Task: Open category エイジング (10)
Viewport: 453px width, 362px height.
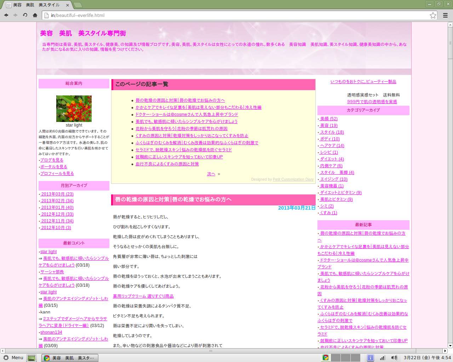Action: click(334, 179)
